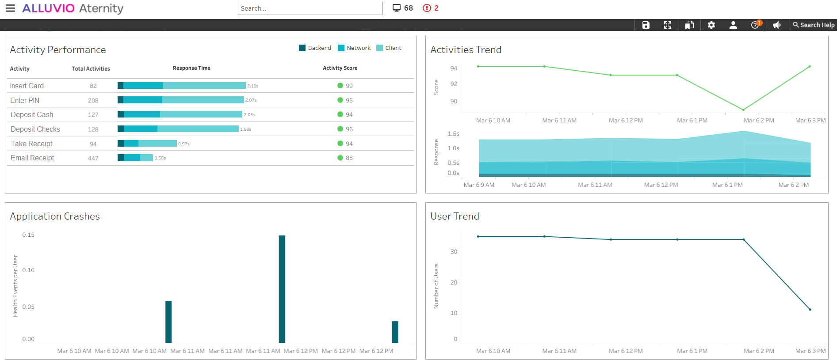Viewport: 837px width, 364px height.
Task: Click total activities value 447
Action: pyautogui.click(x=93, y=158)
